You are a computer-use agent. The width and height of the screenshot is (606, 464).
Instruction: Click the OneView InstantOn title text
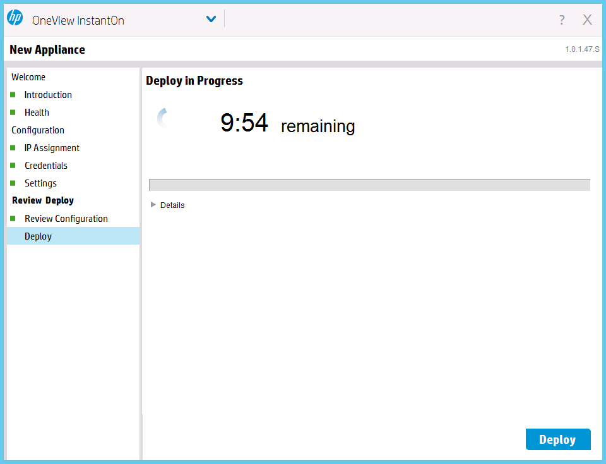coord(78,20)
